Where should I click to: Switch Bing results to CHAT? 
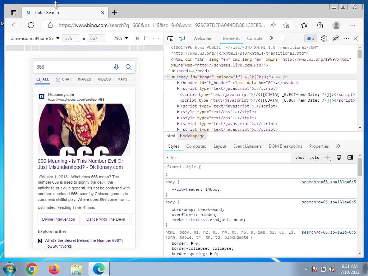(x=63, y=79)
